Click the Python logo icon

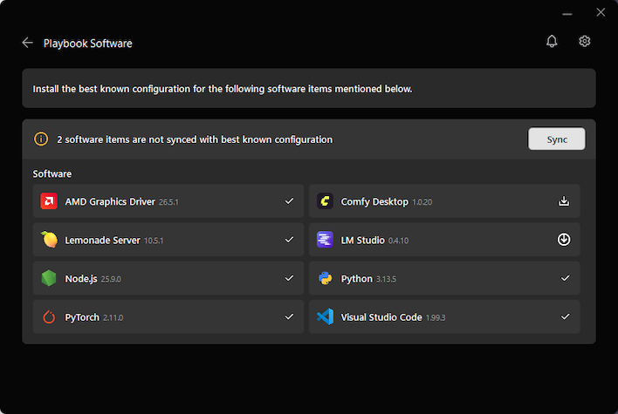click(326, 278)
